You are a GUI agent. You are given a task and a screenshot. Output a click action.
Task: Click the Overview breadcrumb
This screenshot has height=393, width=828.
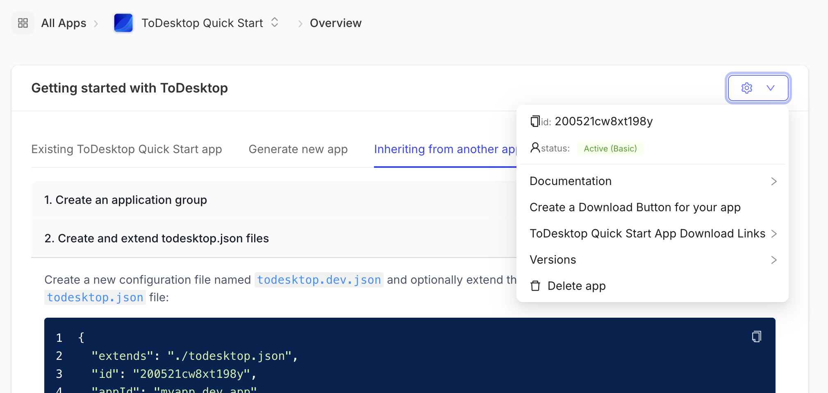[336, 23]
